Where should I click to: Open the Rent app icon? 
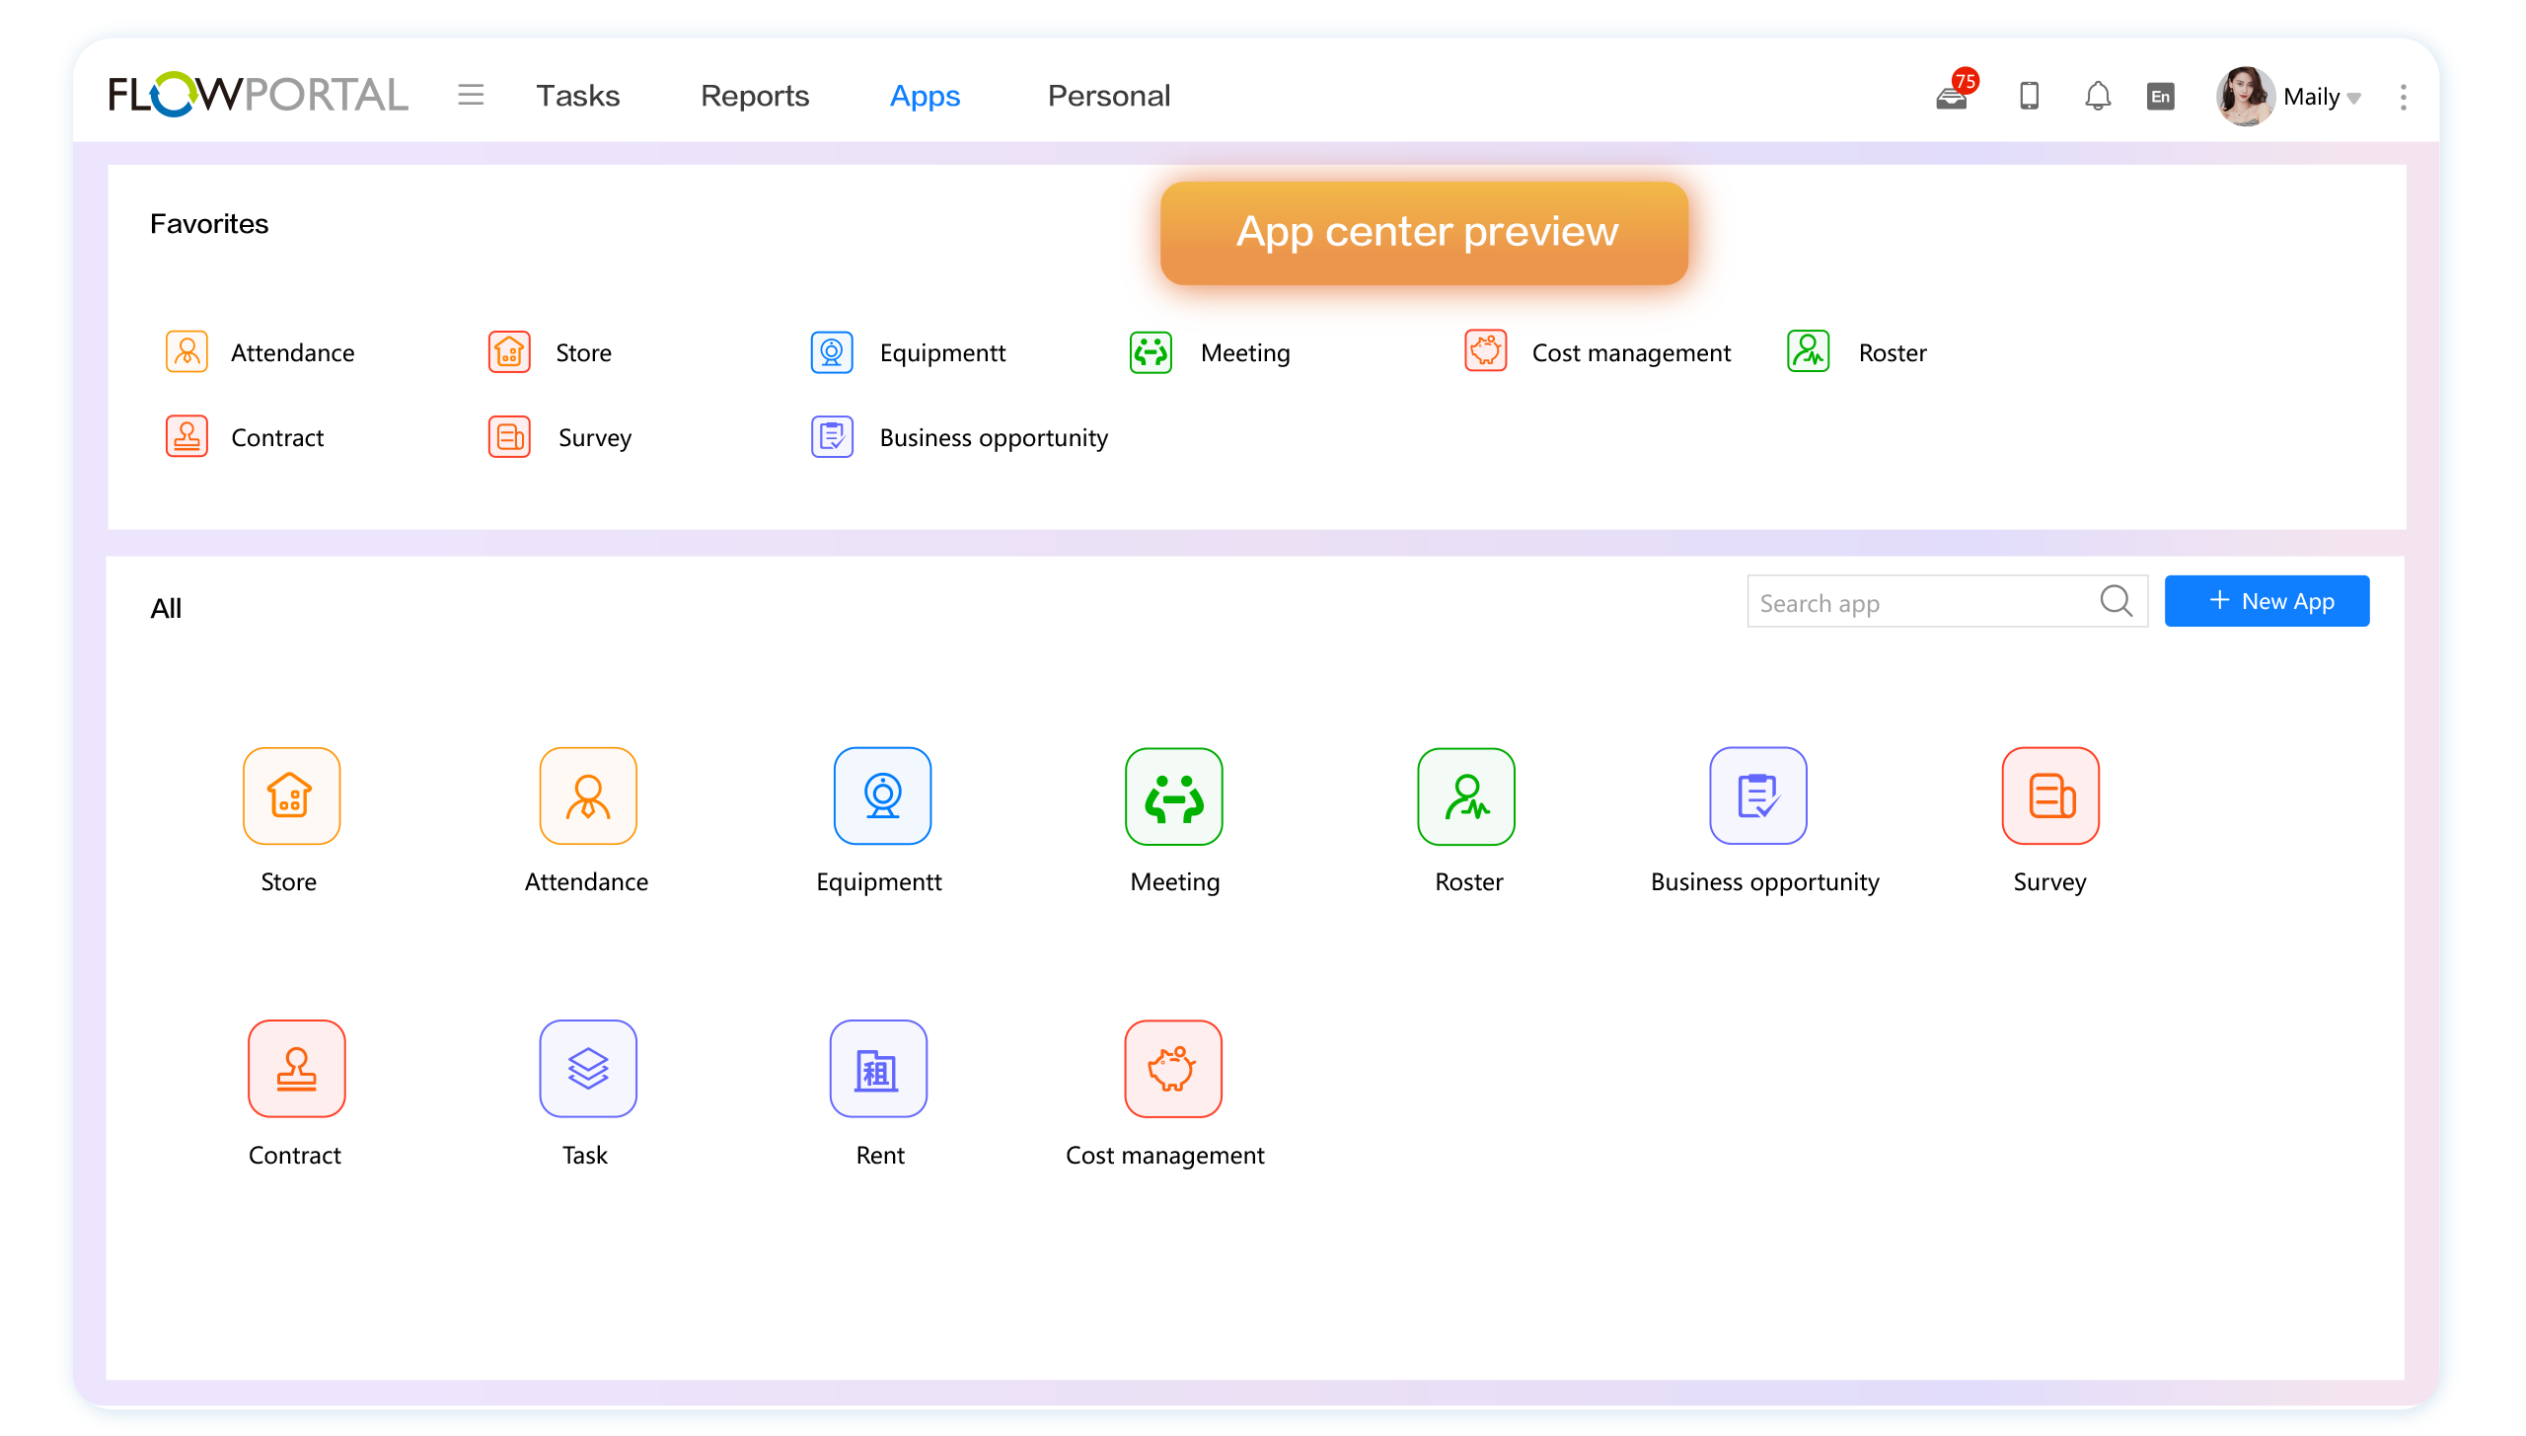click(x=877, y=1068)
